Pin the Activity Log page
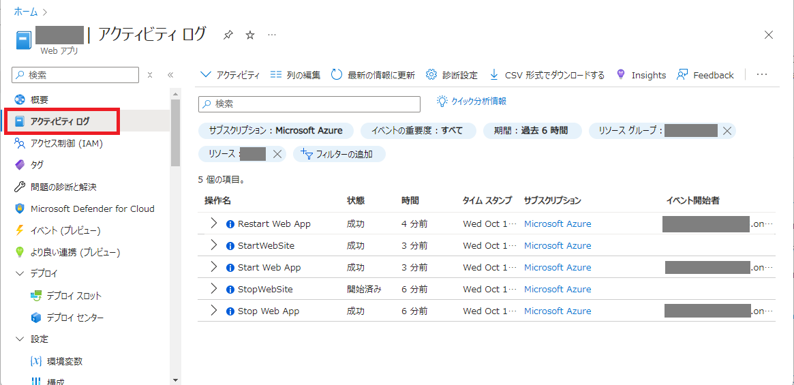This screenshot has height=385, width=794. 228,35
